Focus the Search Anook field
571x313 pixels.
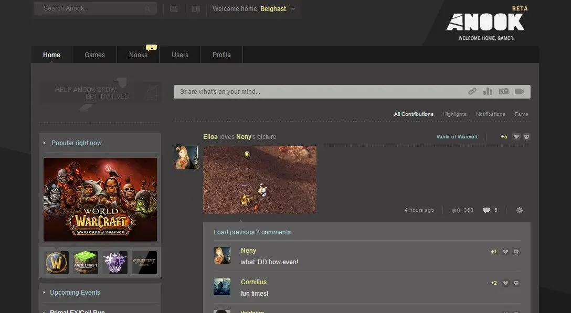click(x=96, y=8)
